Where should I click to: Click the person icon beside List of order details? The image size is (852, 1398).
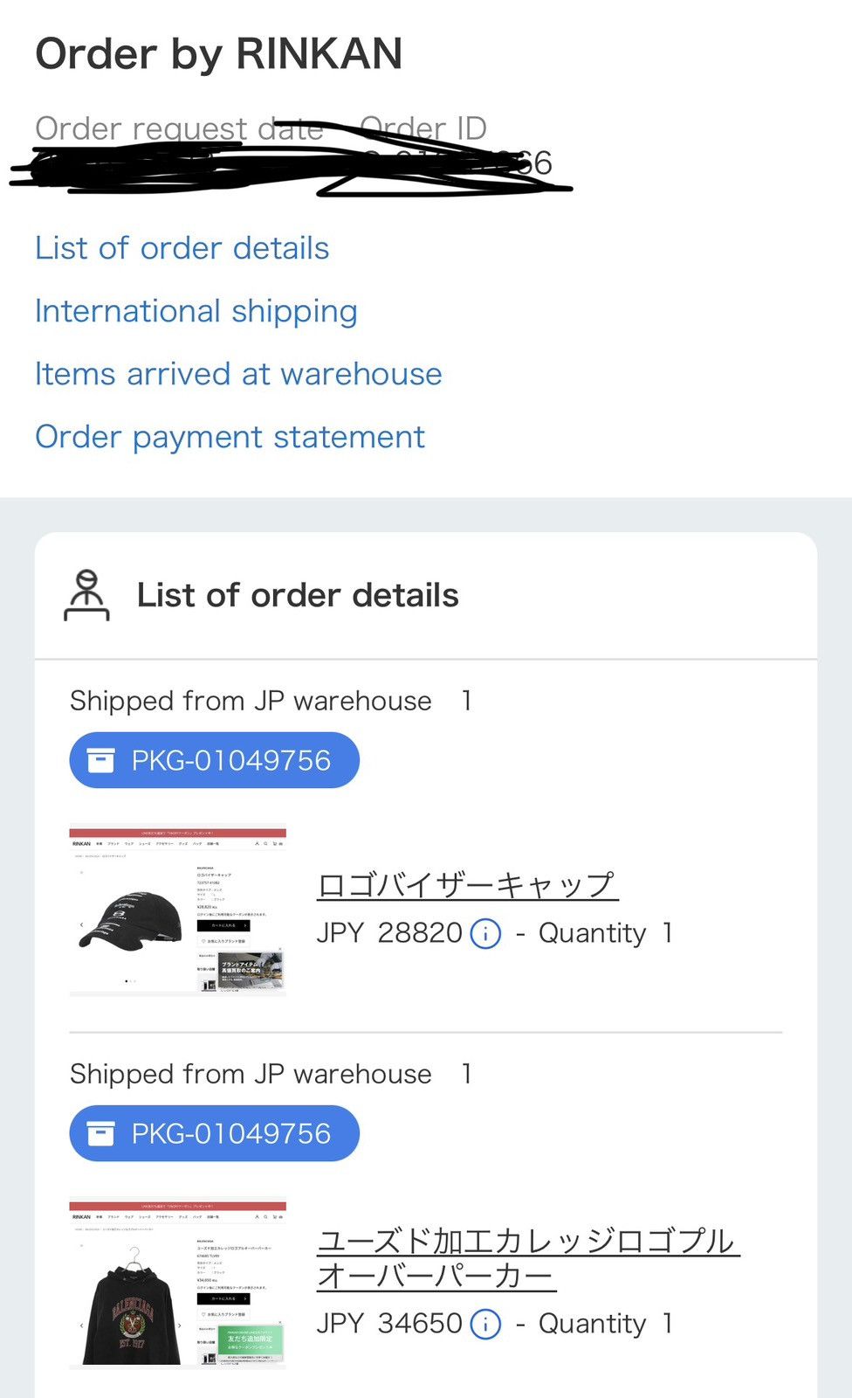[x=86, y=595]
